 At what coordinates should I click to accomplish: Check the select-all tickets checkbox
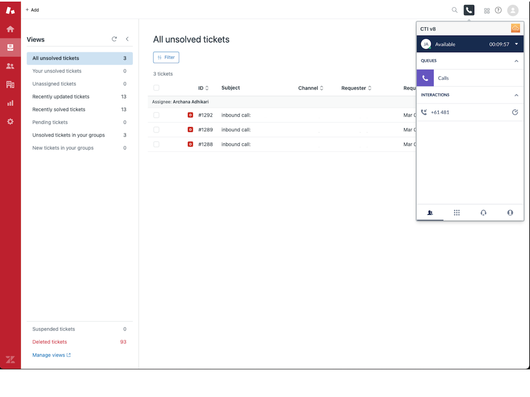click(156, 87)
